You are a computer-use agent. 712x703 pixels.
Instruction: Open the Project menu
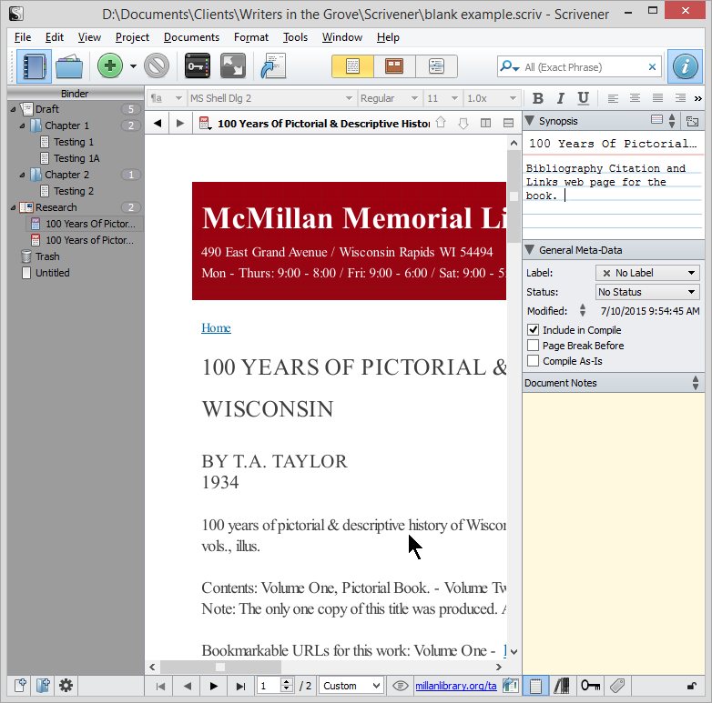click(132, 37)
